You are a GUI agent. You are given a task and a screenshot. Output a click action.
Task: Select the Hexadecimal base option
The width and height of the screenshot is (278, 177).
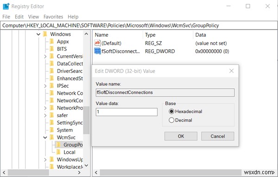tap(171, 111)
